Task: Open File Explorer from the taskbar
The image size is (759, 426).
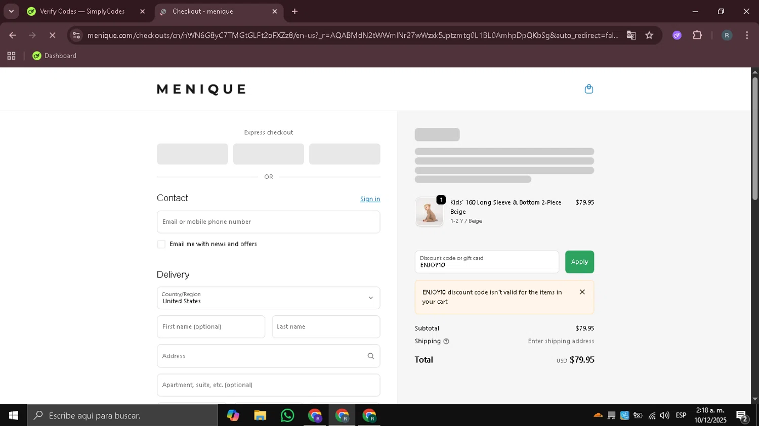Action: click(x=260, y=415)
